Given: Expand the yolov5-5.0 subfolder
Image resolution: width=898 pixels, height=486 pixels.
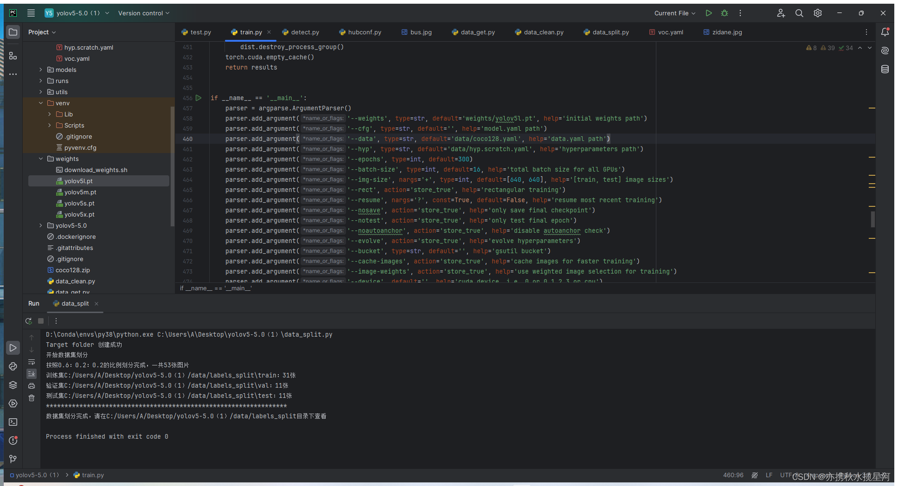Looking at the screenshot, I should [41, 225].
